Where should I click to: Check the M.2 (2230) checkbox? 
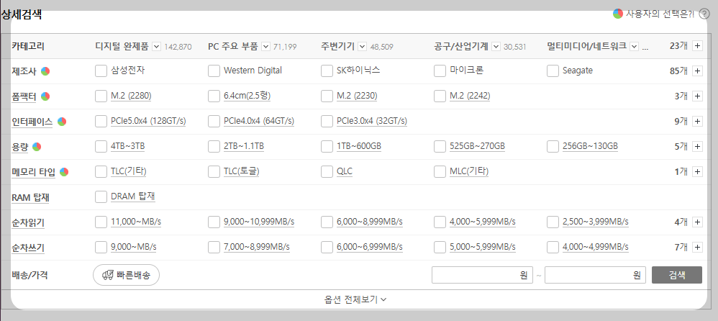coord(327,96)
